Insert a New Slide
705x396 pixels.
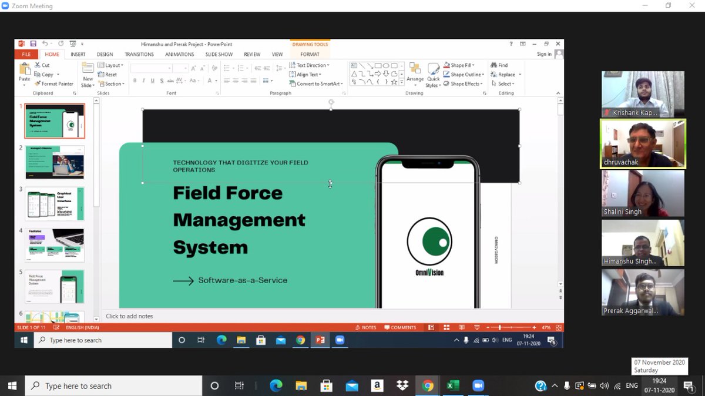point(88,75)
